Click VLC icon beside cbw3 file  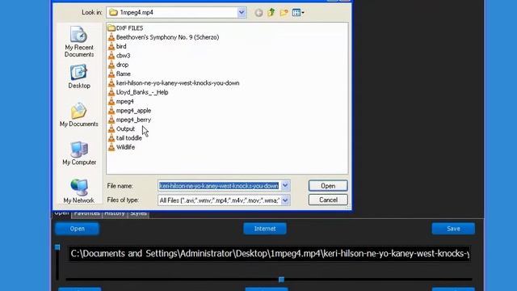pyautogui.click(x=111, y=56)
